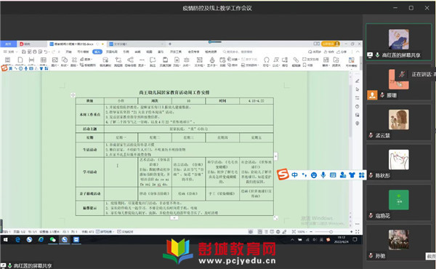Viewport: 436px width, 269px height.
Task: Open the shapes tool in the ribbon
Action: pyautogui.click(x=65, y=60)
